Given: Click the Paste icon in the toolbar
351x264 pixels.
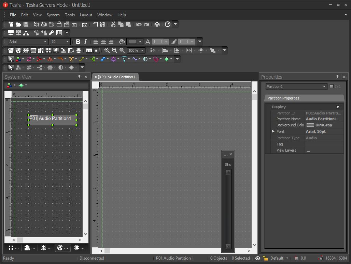Looking at the screenshot, I should click(x=128, y=24).
